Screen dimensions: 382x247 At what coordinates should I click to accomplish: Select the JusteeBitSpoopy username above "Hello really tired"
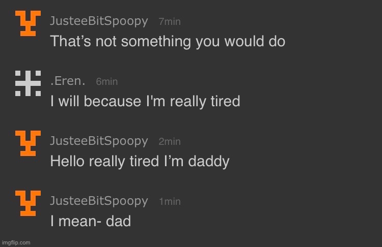[x=99, y=141]
